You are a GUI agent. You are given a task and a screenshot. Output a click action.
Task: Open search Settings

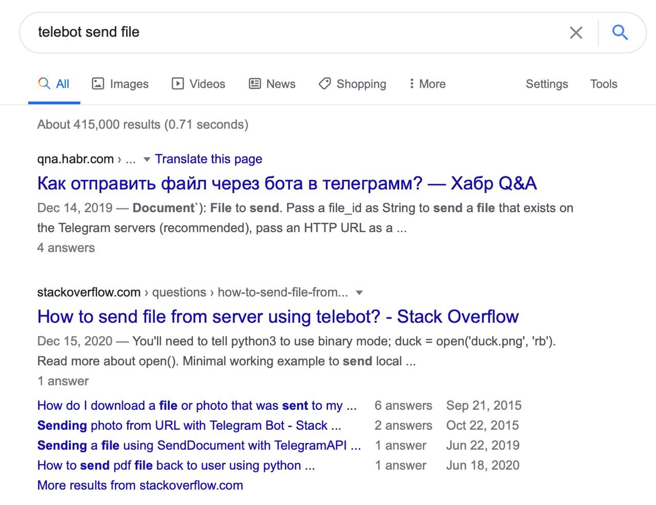547,84
